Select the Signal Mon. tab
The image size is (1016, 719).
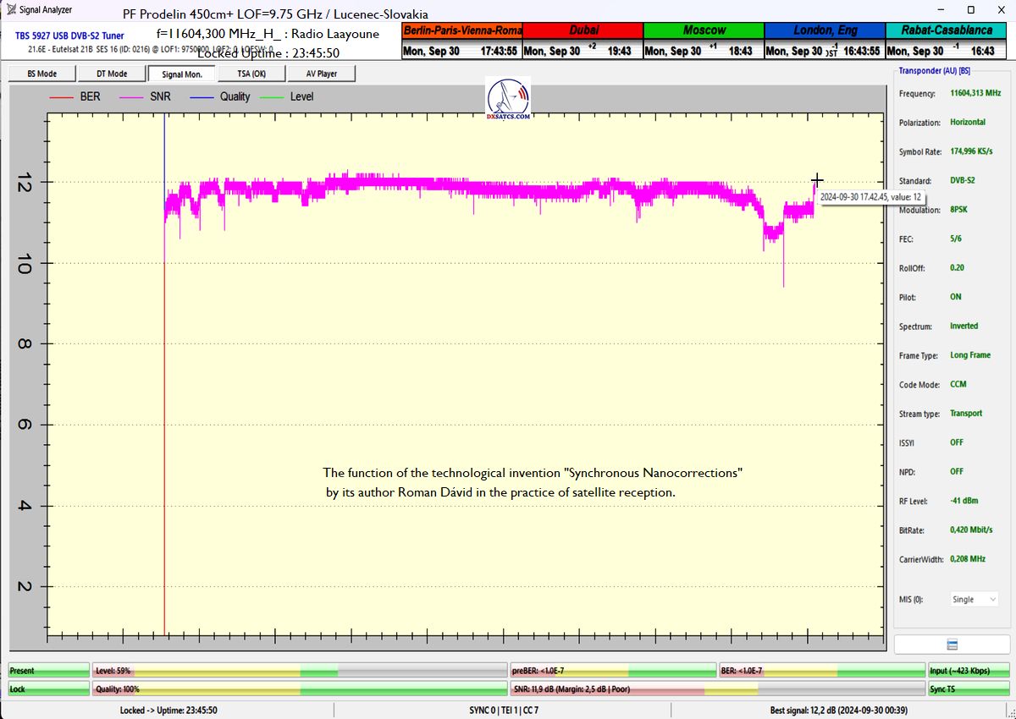tap(181, 74)
